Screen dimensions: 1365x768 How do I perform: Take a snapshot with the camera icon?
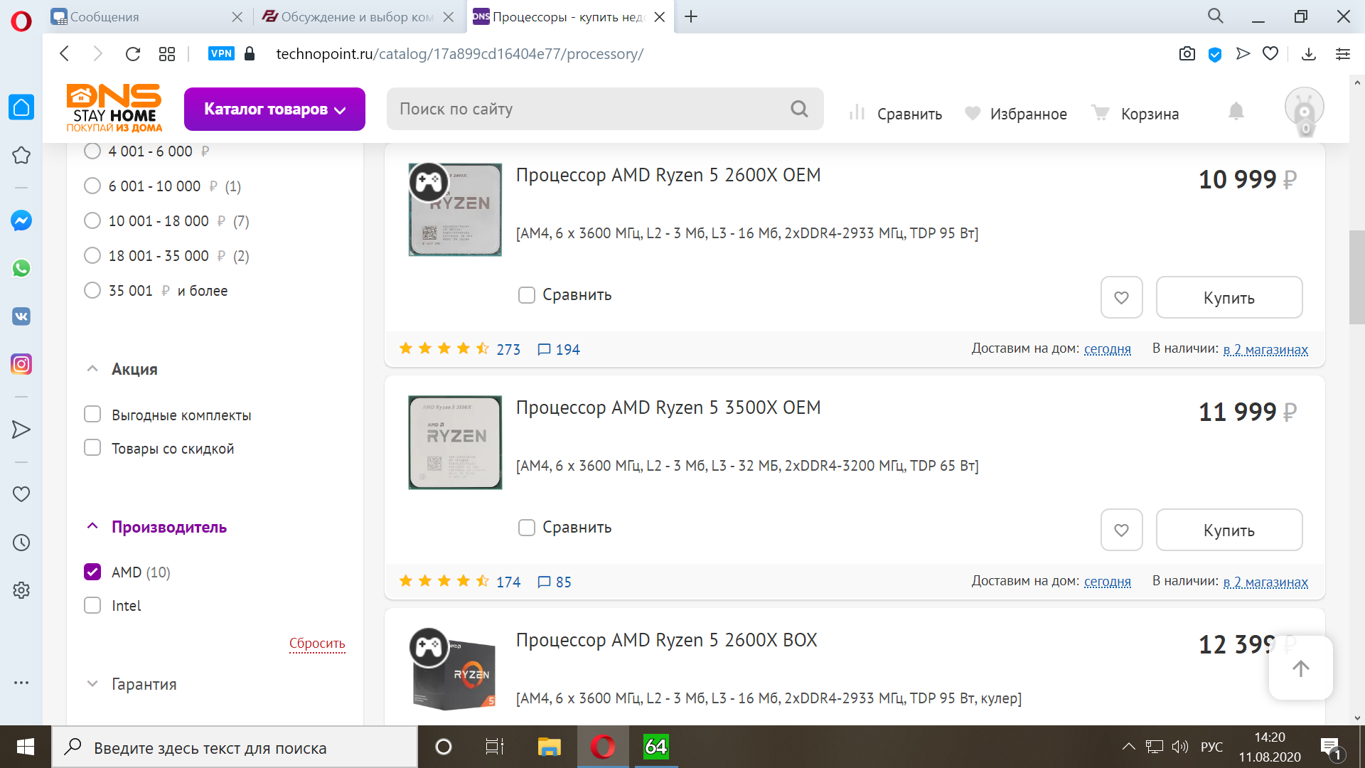pyautogui.click(x=1187, y=54)
